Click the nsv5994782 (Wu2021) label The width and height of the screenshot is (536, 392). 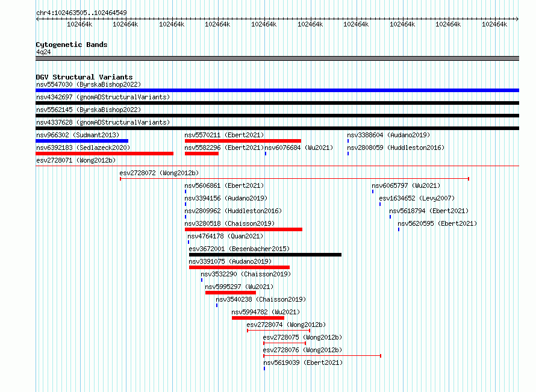[266, 312]
